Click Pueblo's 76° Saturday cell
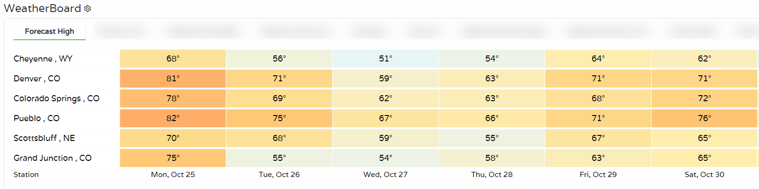Image resolution: width=759 pixels, height=189 pixels. pos(704,118)
